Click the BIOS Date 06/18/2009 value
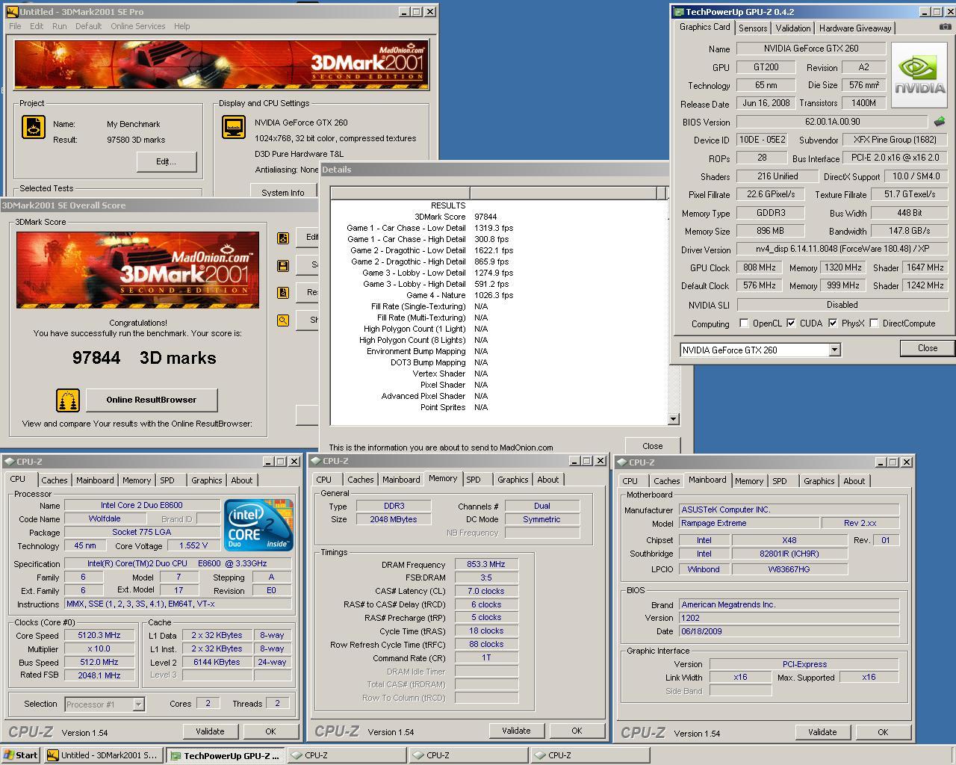 [x=789, y=631]
